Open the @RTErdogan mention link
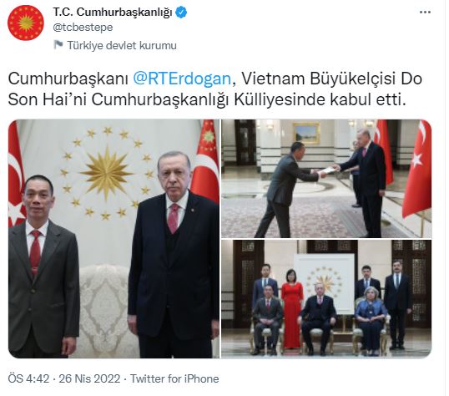449x396 pixels. 182,79
